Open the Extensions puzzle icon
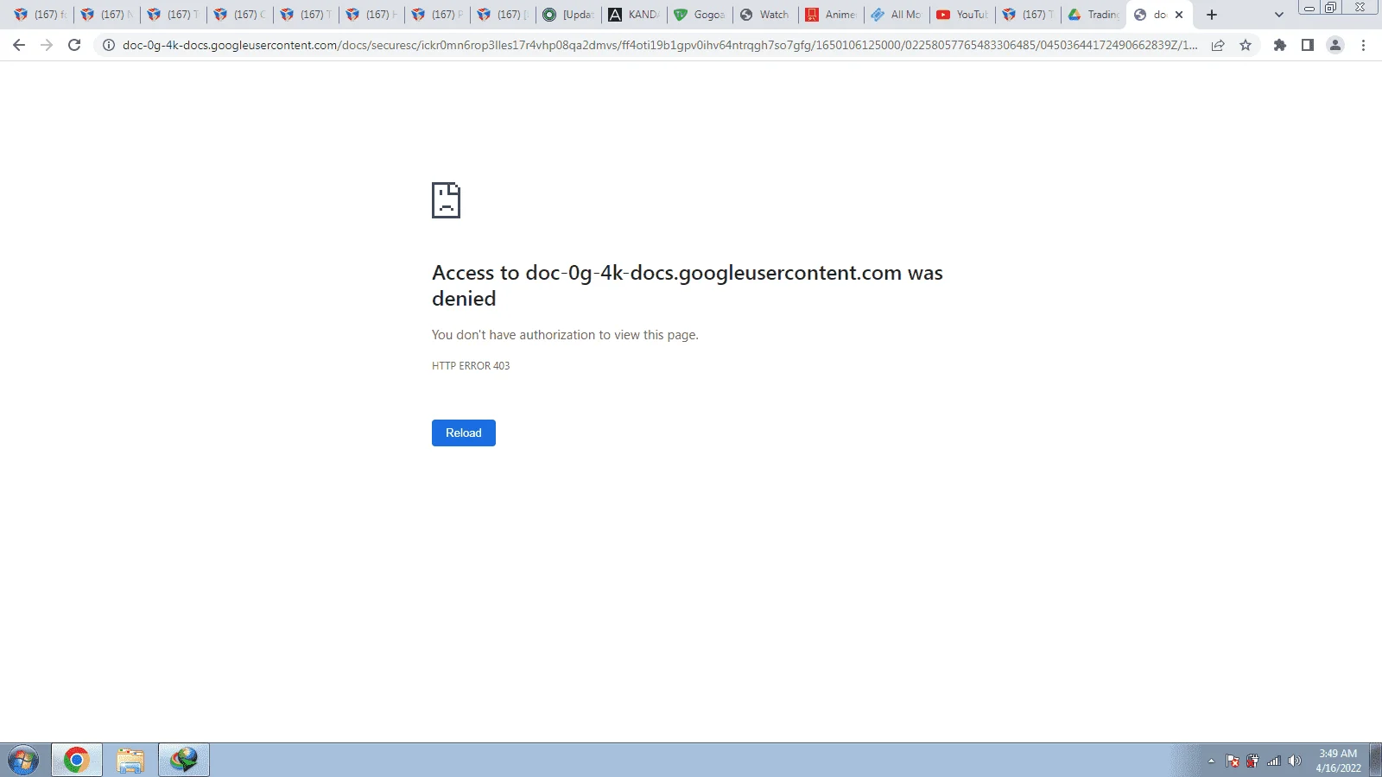This screenshot has height=777, width=1382. (1280, 45)
